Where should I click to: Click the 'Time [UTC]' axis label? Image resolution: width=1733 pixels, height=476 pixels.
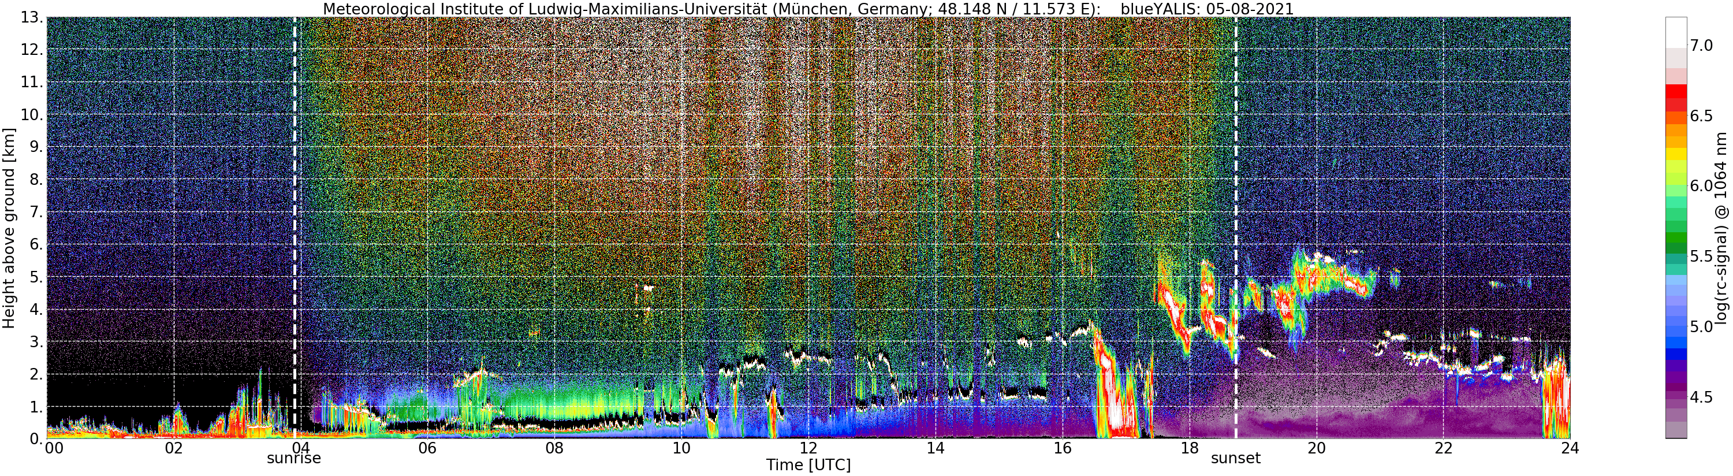(x=808, y=464)
